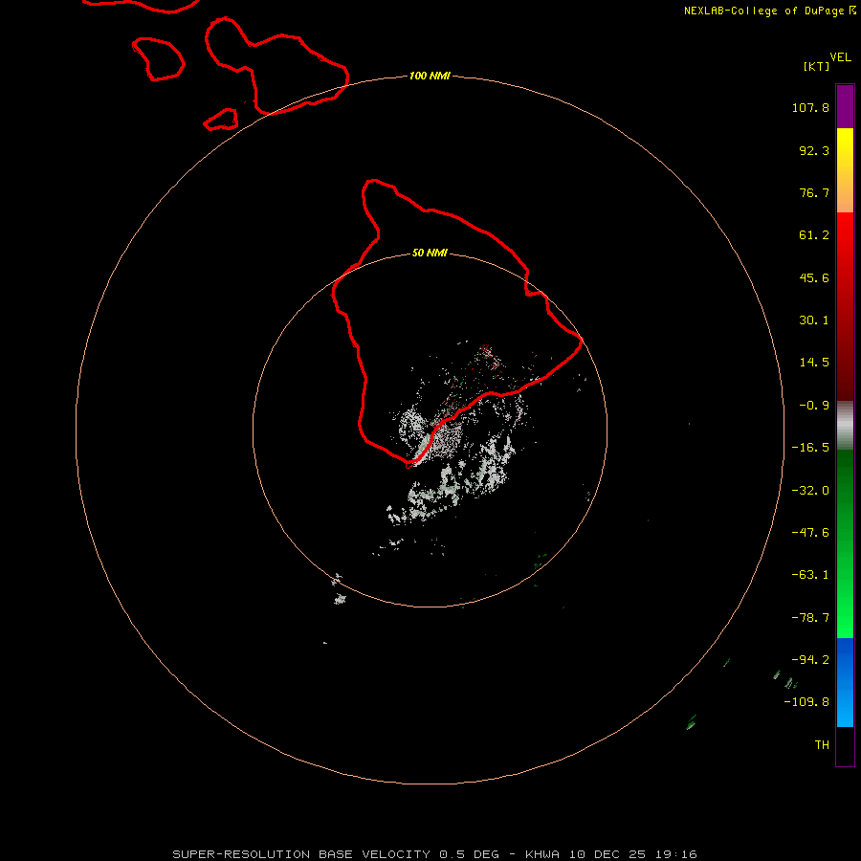The width and height of the screenshot is (861, 861).
Task: Click the 92.3 velocity scale value
Action: [814, 150]
